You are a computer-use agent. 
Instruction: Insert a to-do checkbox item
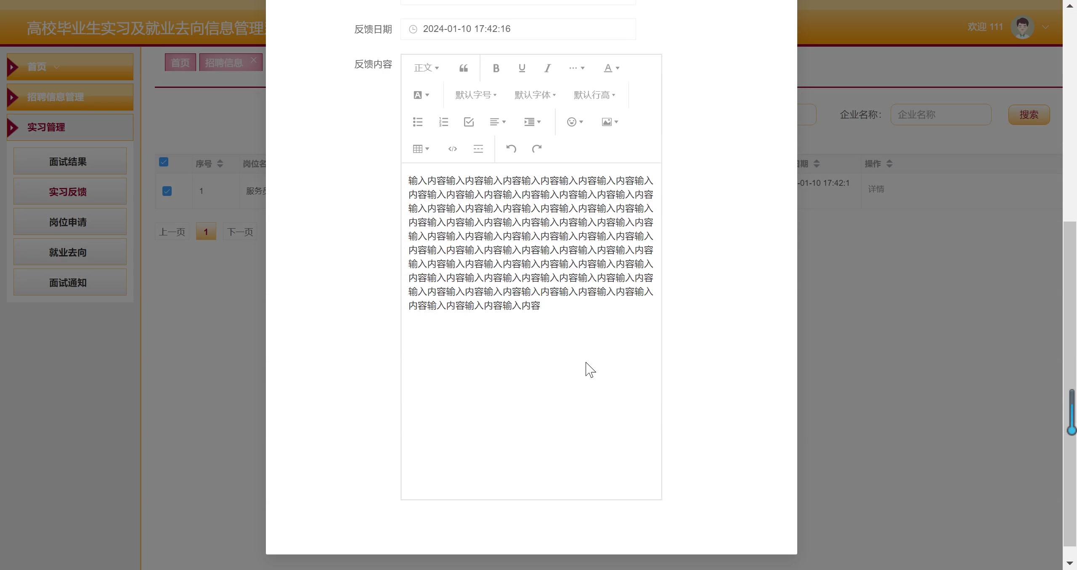coord(469,122)
